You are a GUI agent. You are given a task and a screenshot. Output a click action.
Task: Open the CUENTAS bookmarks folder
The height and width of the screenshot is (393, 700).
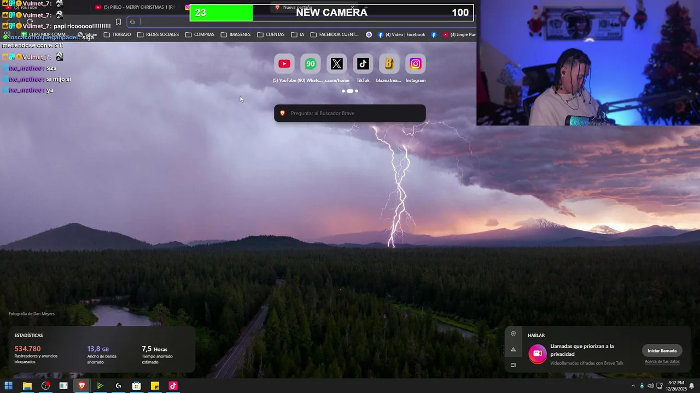[271, 34]
